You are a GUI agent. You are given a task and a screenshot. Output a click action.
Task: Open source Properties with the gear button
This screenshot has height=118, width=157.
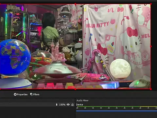(x=21, y=94)
